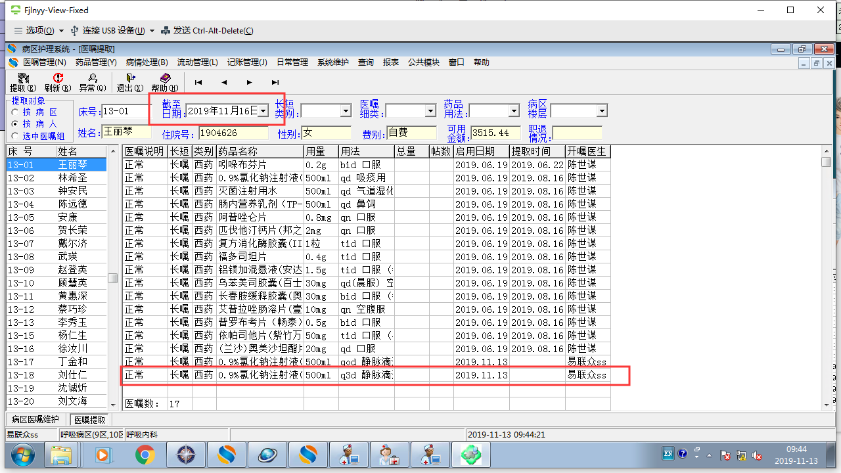The image size is (841, 473).
Task: Open the 记账管理(J) menu
Action: click(x=247, y=62)
